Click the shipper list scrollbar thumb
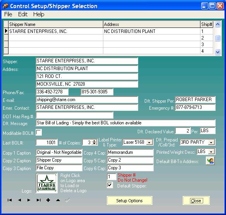Viewport: 226px width, 215px height. [x=217, y=38]
